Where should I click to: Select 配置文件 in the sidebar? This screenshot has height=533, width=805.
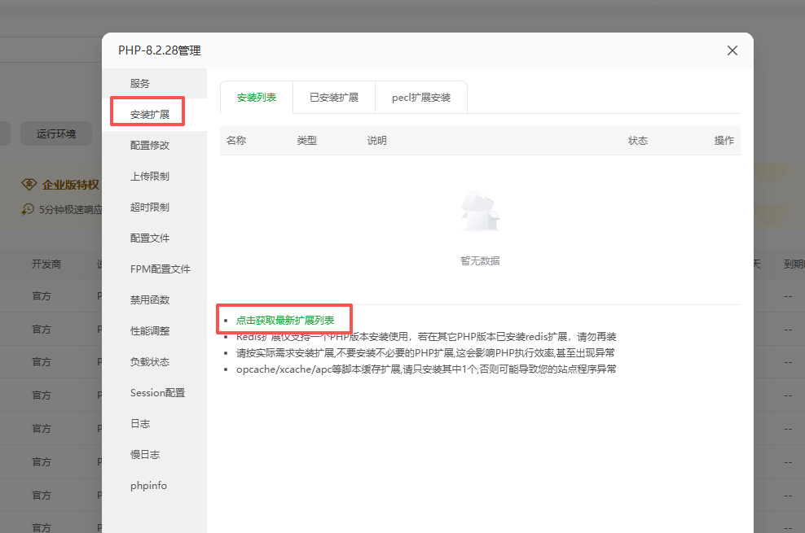(150, 238)
